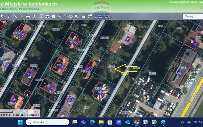Select the arrow pointer tool

[2, 16]
